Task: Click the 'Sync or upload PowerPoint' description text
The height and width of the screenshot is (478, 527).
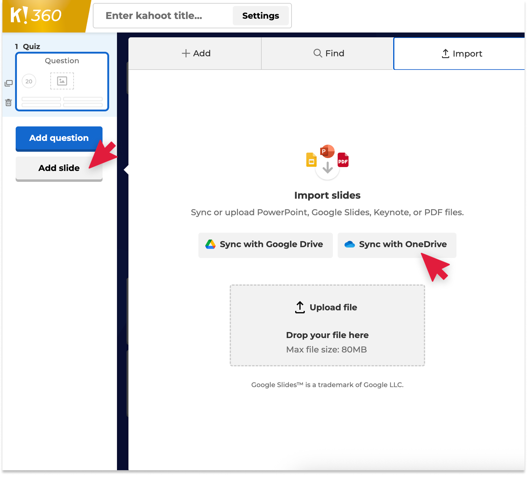Action: tap(327, 213)
